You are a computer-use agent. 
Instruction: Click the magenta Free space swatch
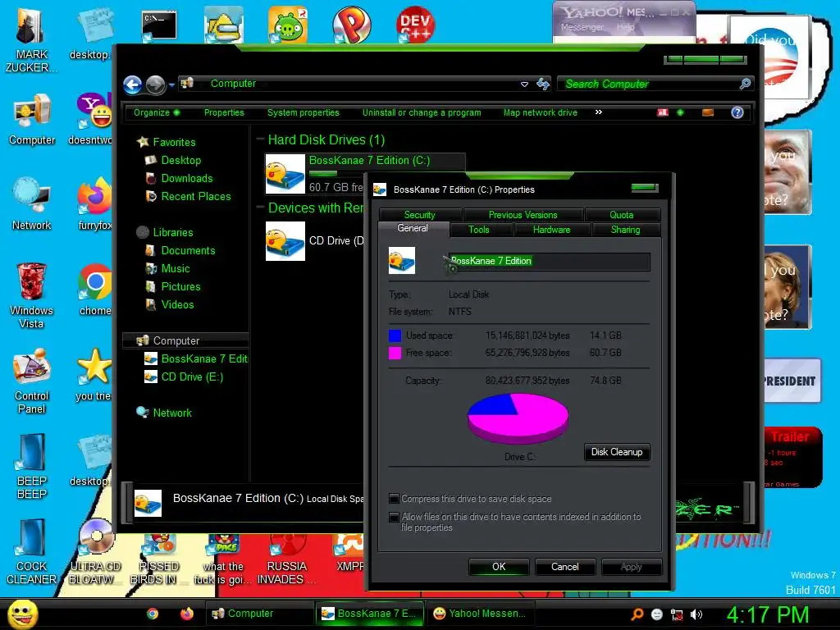point(395,353)
